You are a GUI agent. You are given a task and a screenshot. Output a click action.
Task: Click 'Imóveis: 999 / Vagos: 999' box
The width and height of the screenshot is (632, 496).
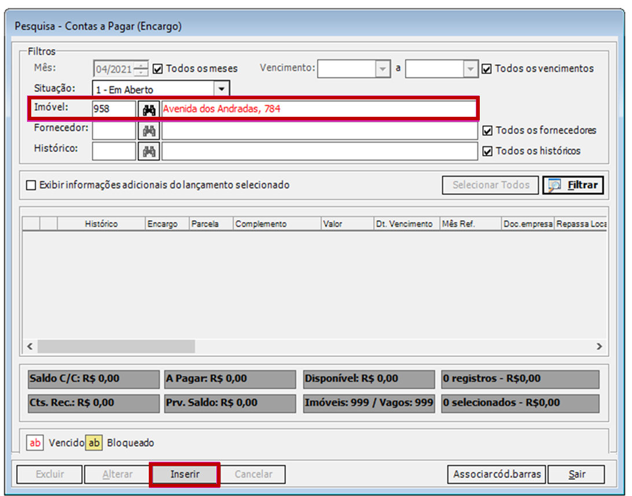[369, 403]
